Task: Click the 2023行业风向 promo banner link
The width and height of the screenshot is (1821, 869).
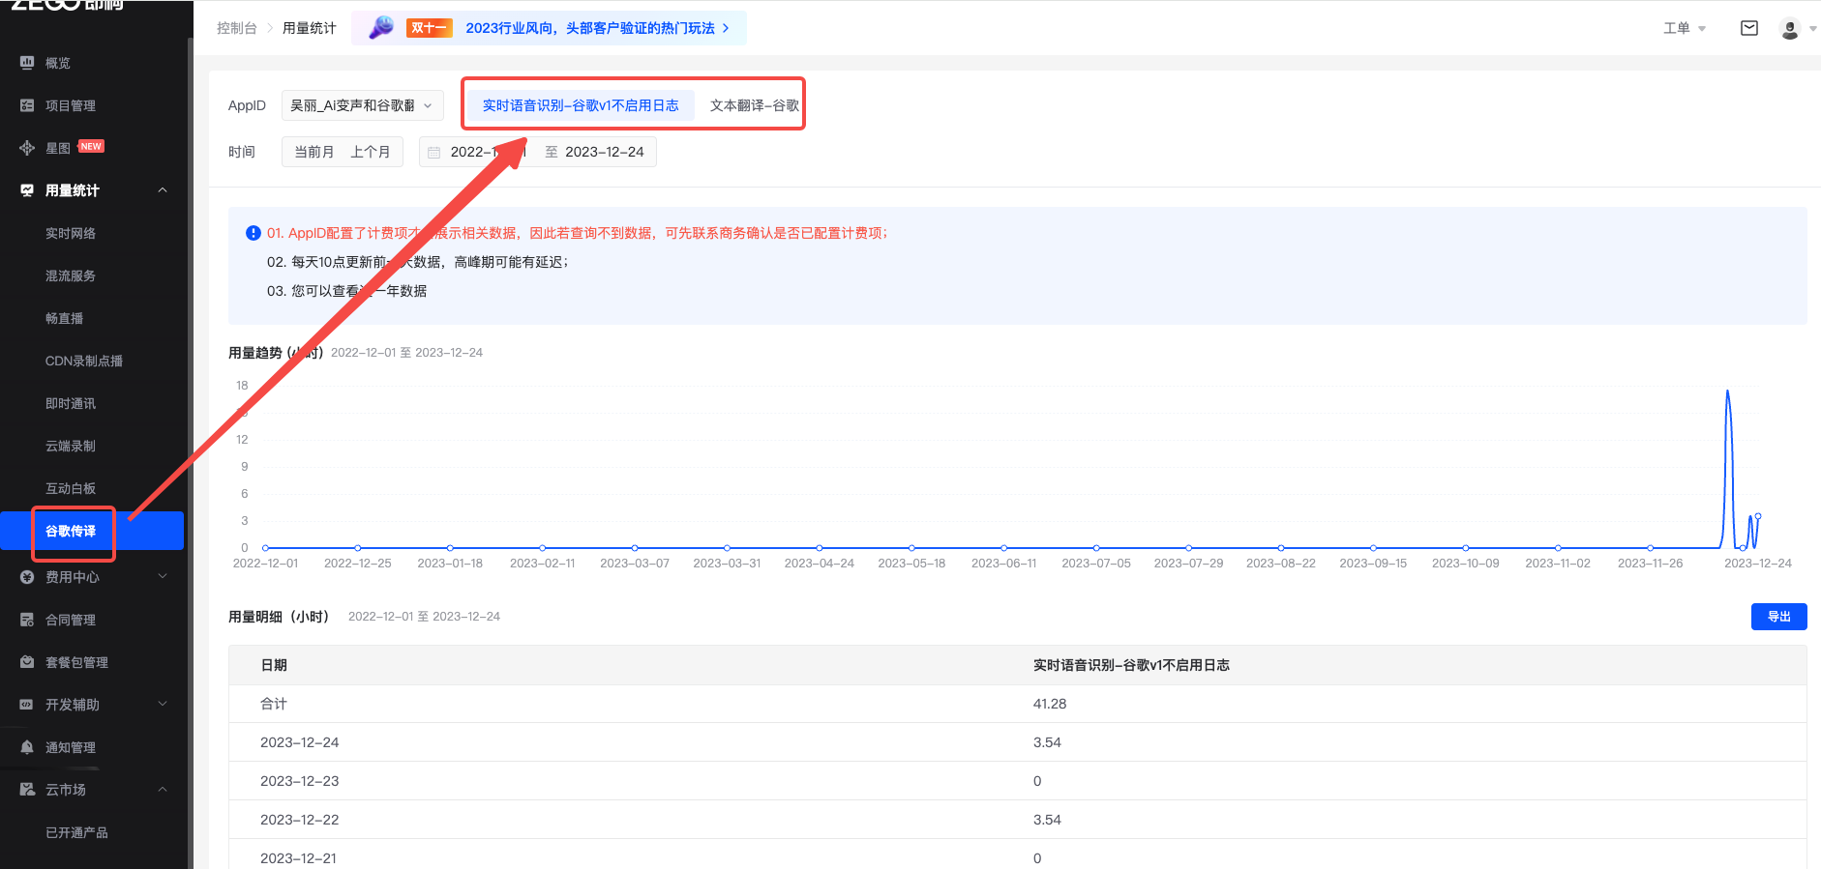Action: click(590, 28)
